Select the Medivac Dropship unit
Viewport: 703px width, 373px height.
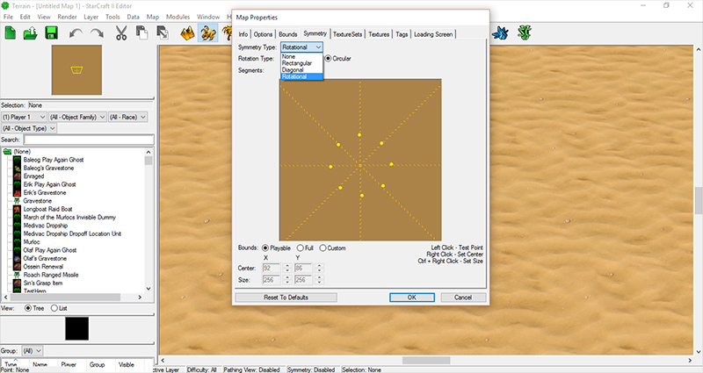pos(46,226)
